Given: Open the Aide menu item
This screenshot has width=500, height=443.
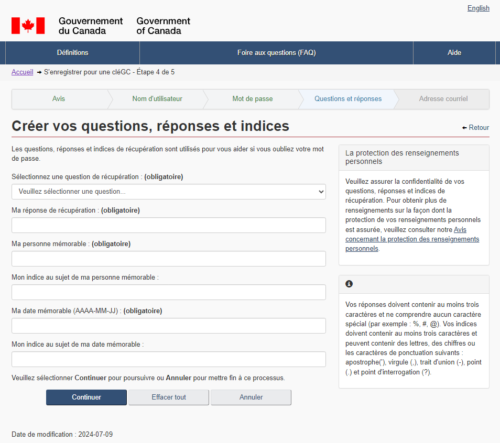Looking at the screenshot, I should click(454, 52).
